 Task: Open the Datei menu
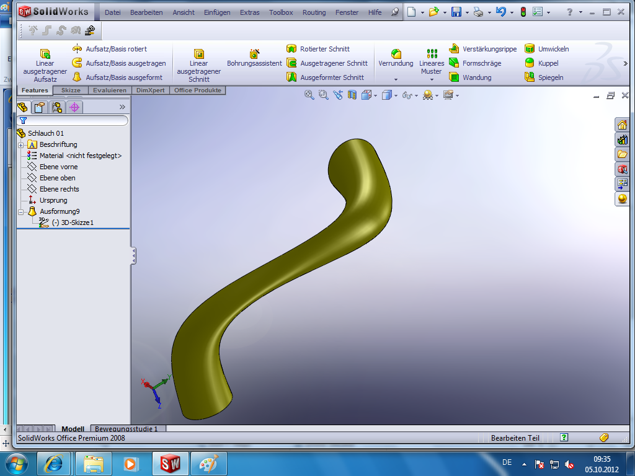113,12
